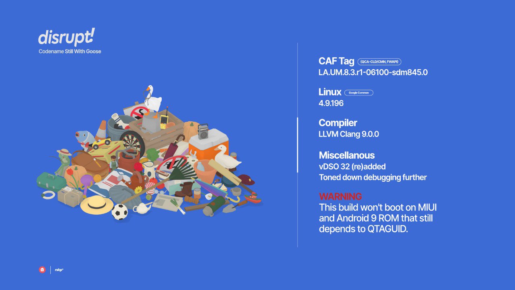Click the red WARNING label
515x290 pixels.
click(340, 197)
